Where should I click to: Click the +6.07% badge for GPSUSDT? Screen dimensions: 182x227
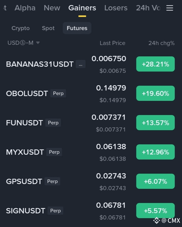click(155, 181)
